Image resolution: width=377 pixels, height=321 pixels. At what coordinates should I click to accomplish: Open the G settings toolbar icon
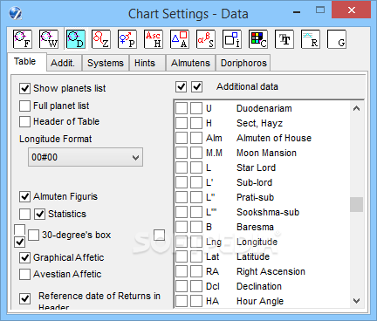point(337,39)
